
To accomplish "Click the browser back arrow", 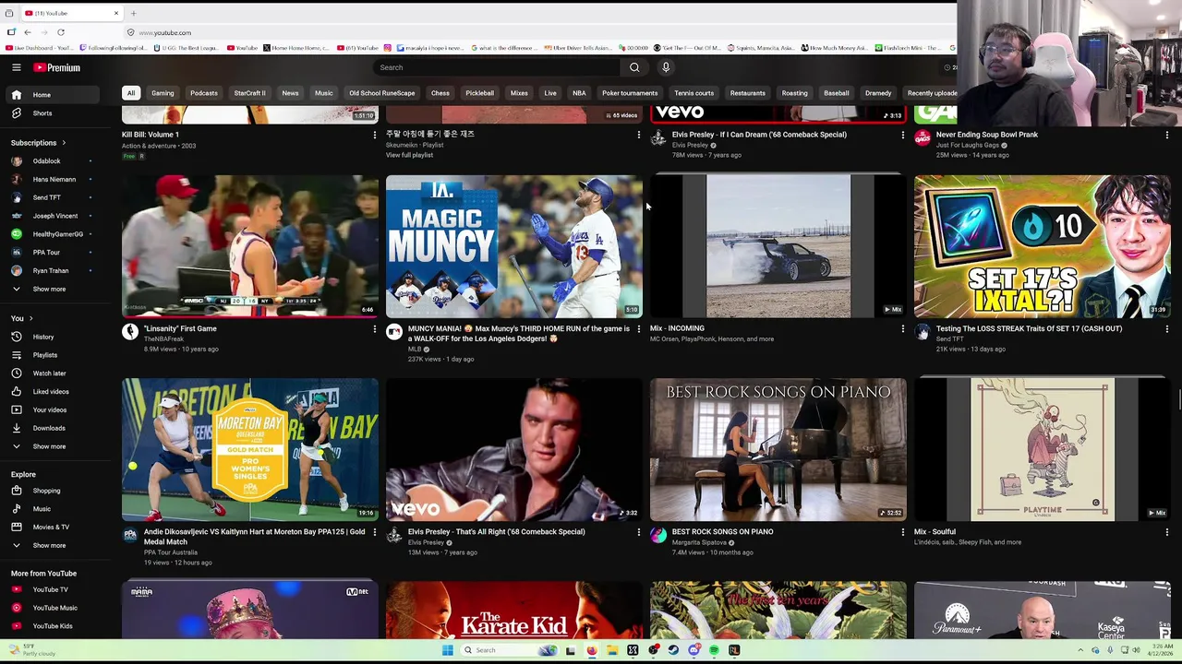I will coord(28,32).
